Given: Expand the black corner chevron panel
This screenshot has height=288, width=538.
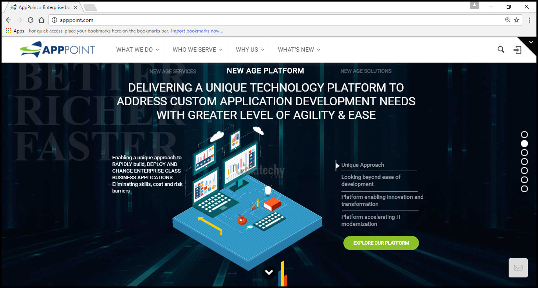Looking at the screenshot, I should coord(531,42).
